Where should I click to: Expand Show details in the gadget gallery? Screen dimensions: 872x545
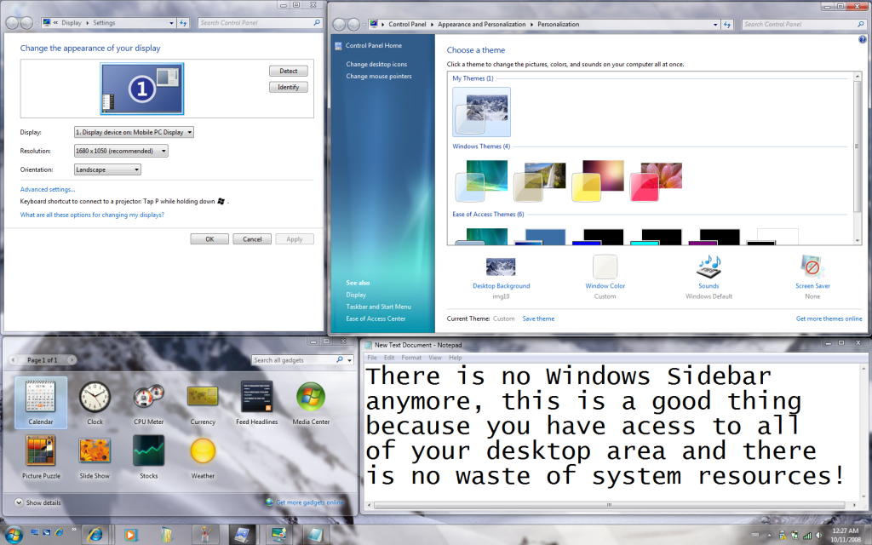(37, 502)
